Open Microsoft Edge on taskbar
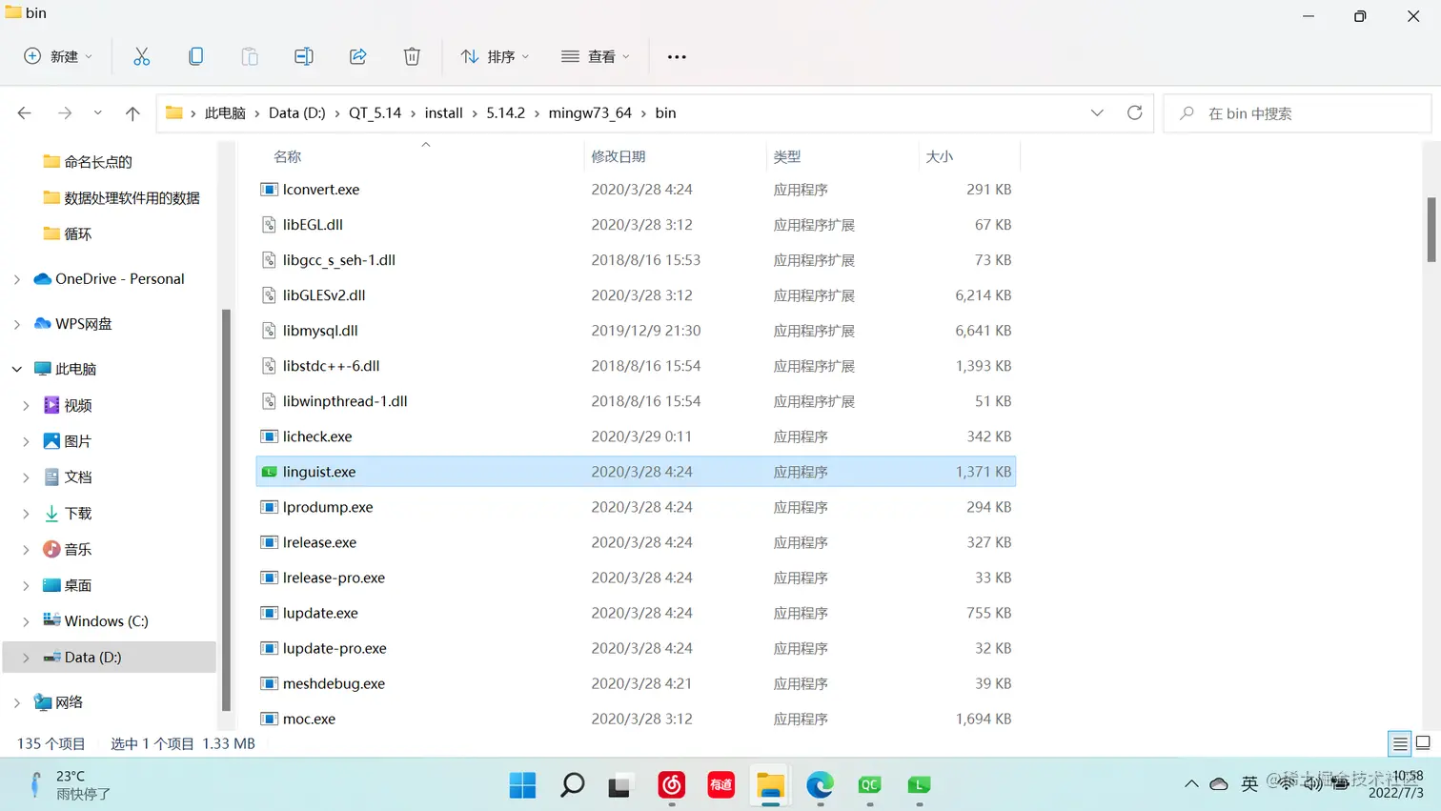 click(x=820, y=785)
